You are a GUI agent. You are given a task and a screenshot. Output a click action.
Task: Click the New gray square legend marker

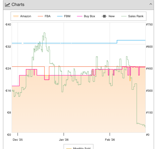[104, 16]
